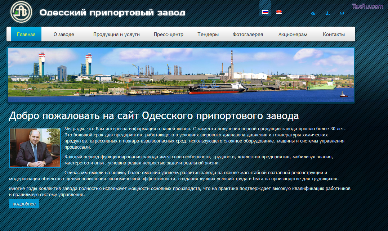This screenshot has height=231, width=388.
Task: Open the Тендеры menu item
Action: [x=208, y=35]
